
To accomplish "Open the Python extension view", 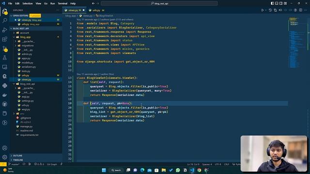I will [x=4, y=86].
